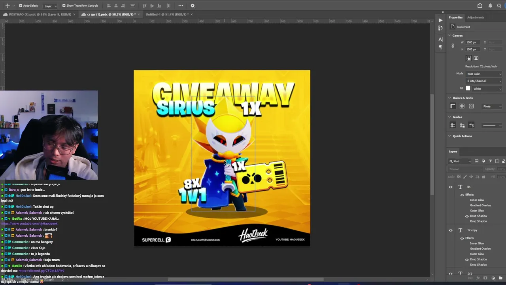Set canvas to portrait orientation
The image size is (506, 285).
(469, 58)
